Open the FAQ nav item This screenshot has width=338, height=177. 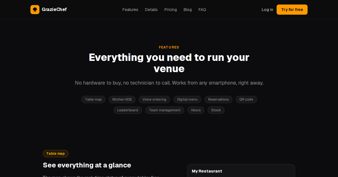coord(202,10)
